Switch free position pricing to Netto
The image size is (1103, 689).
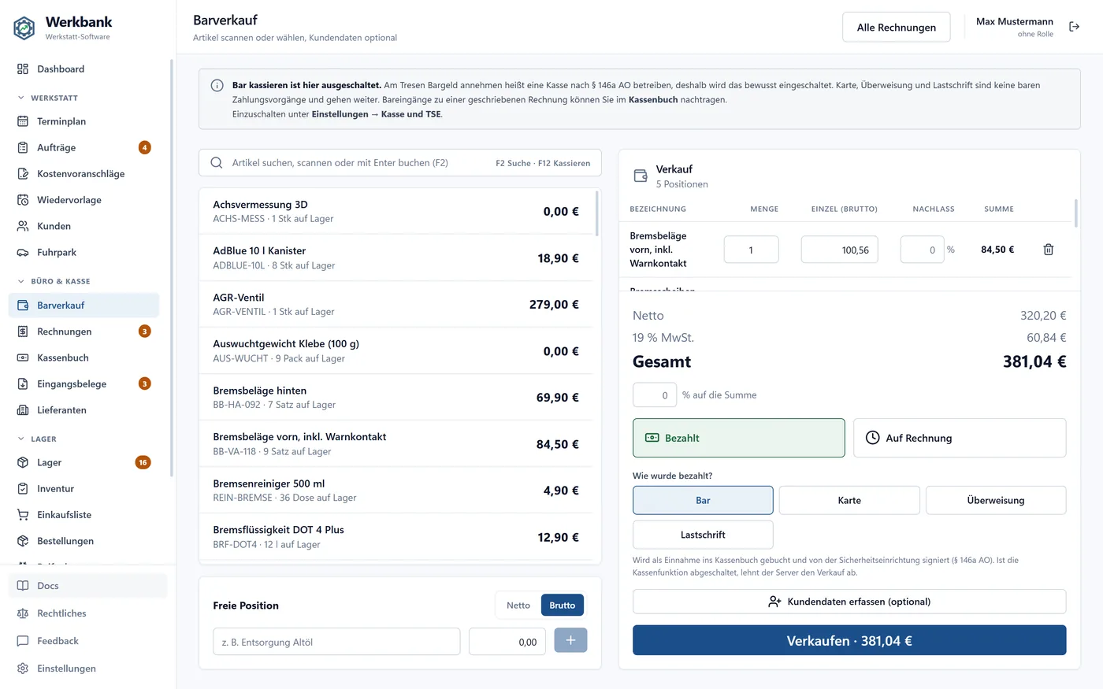pos(518,606)
